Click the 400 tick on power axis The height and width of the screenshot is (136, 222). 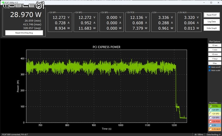click(x=23, y=58)
